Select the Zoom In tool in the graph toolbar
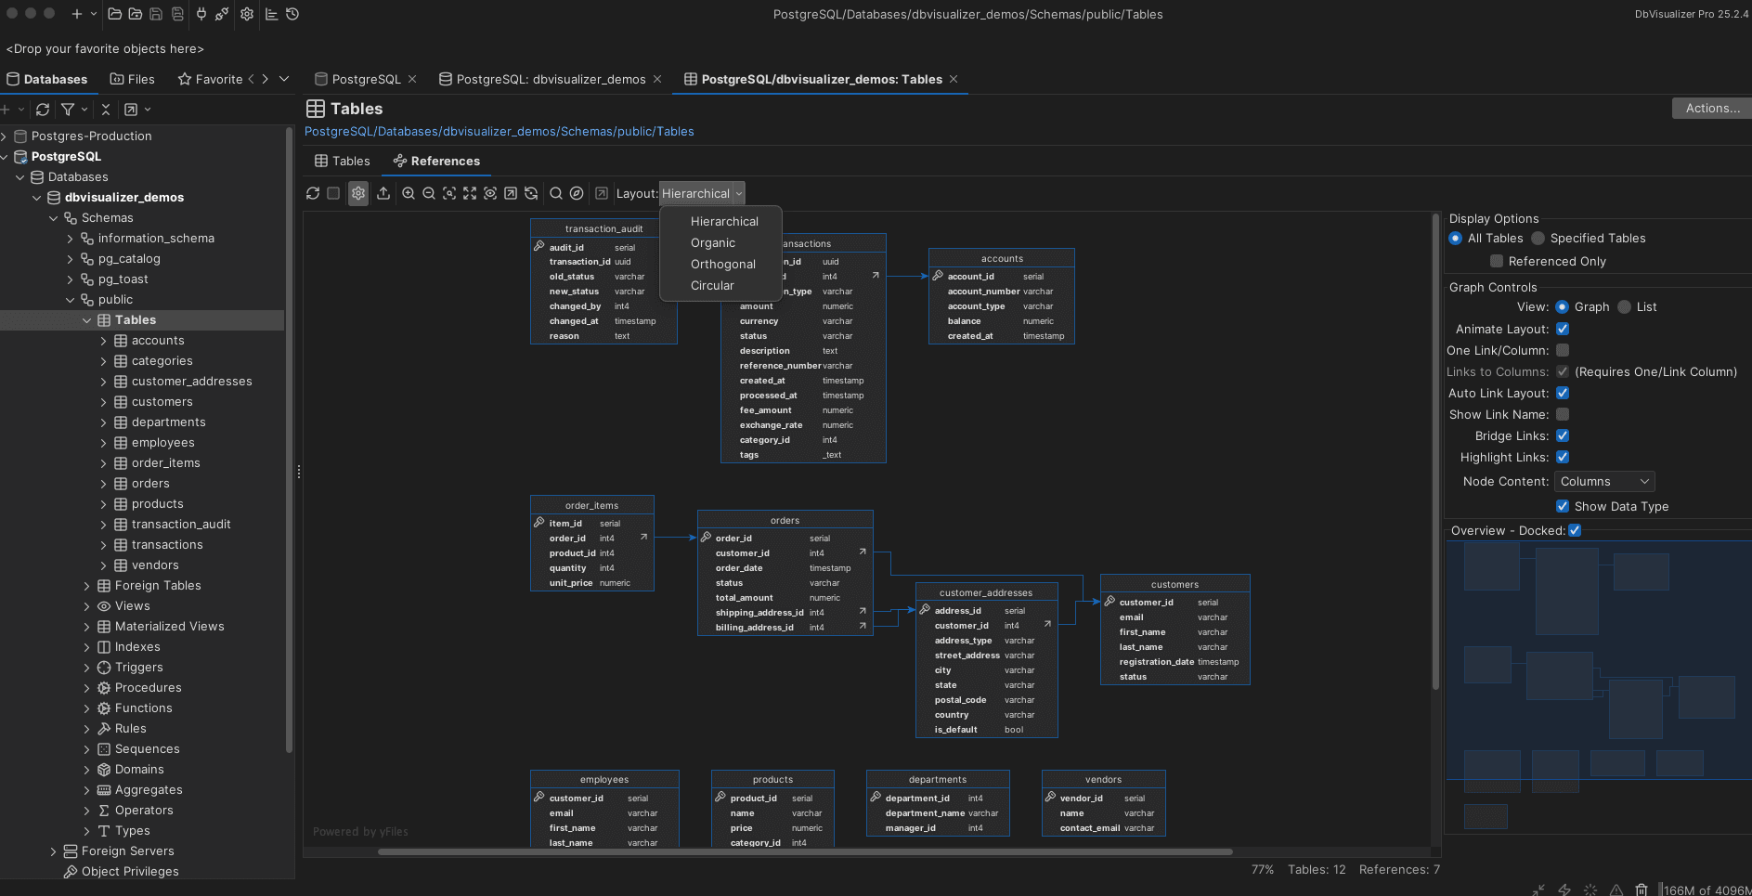Screen dimensions: 1752x896 pos(409,193)
